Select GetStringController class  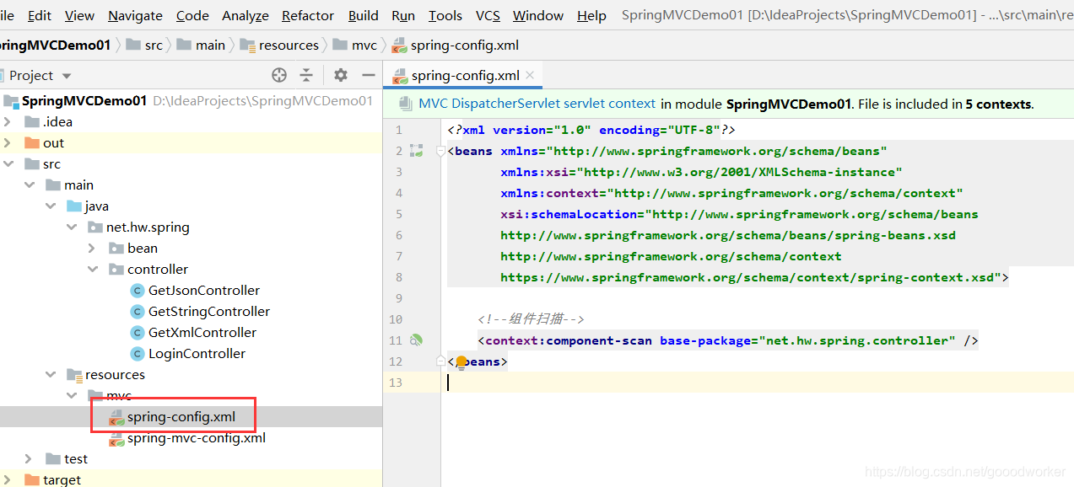point(209,311)
